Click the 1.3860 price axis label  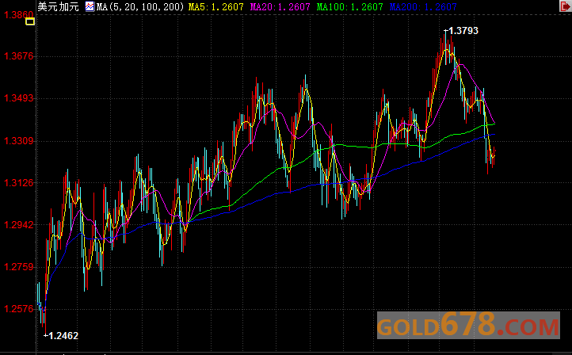point(17,15)
